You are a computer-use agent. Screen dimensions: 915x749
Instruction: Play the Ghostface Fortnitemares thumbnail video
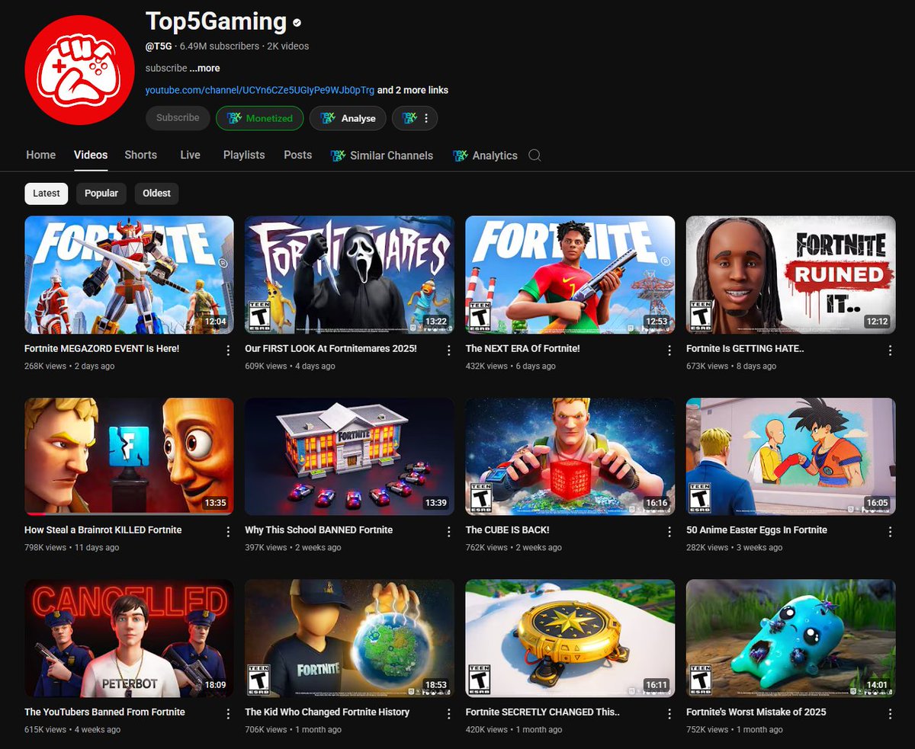[349, 274]
